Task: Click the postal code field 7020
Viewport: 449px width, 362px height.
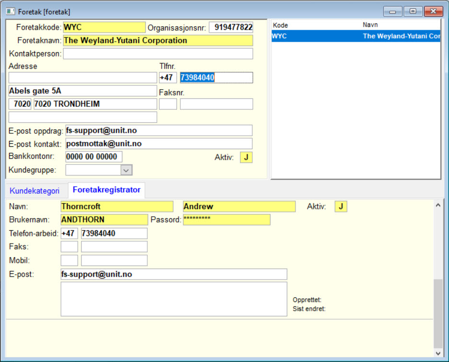Action: [20, 104]
